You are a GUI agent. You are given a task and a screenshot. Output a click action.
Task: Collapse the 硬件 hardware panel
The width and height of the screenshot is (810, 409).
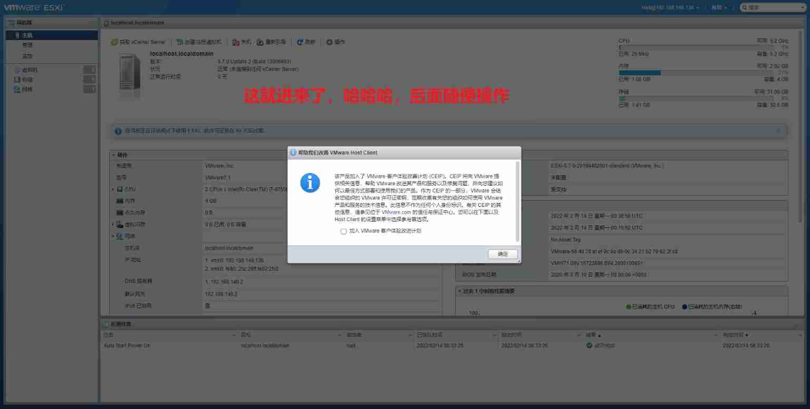(x=113, y=155)
